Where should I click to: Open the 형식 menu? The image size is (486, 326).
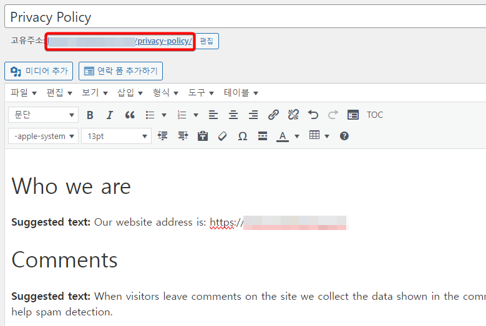click(x=165, y=93)
